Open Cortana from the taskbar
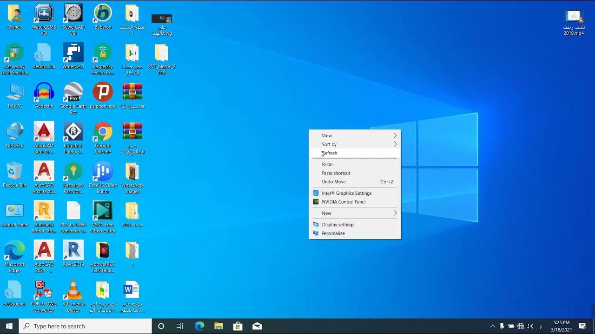The image size is (595, 334). coord(161,326)
